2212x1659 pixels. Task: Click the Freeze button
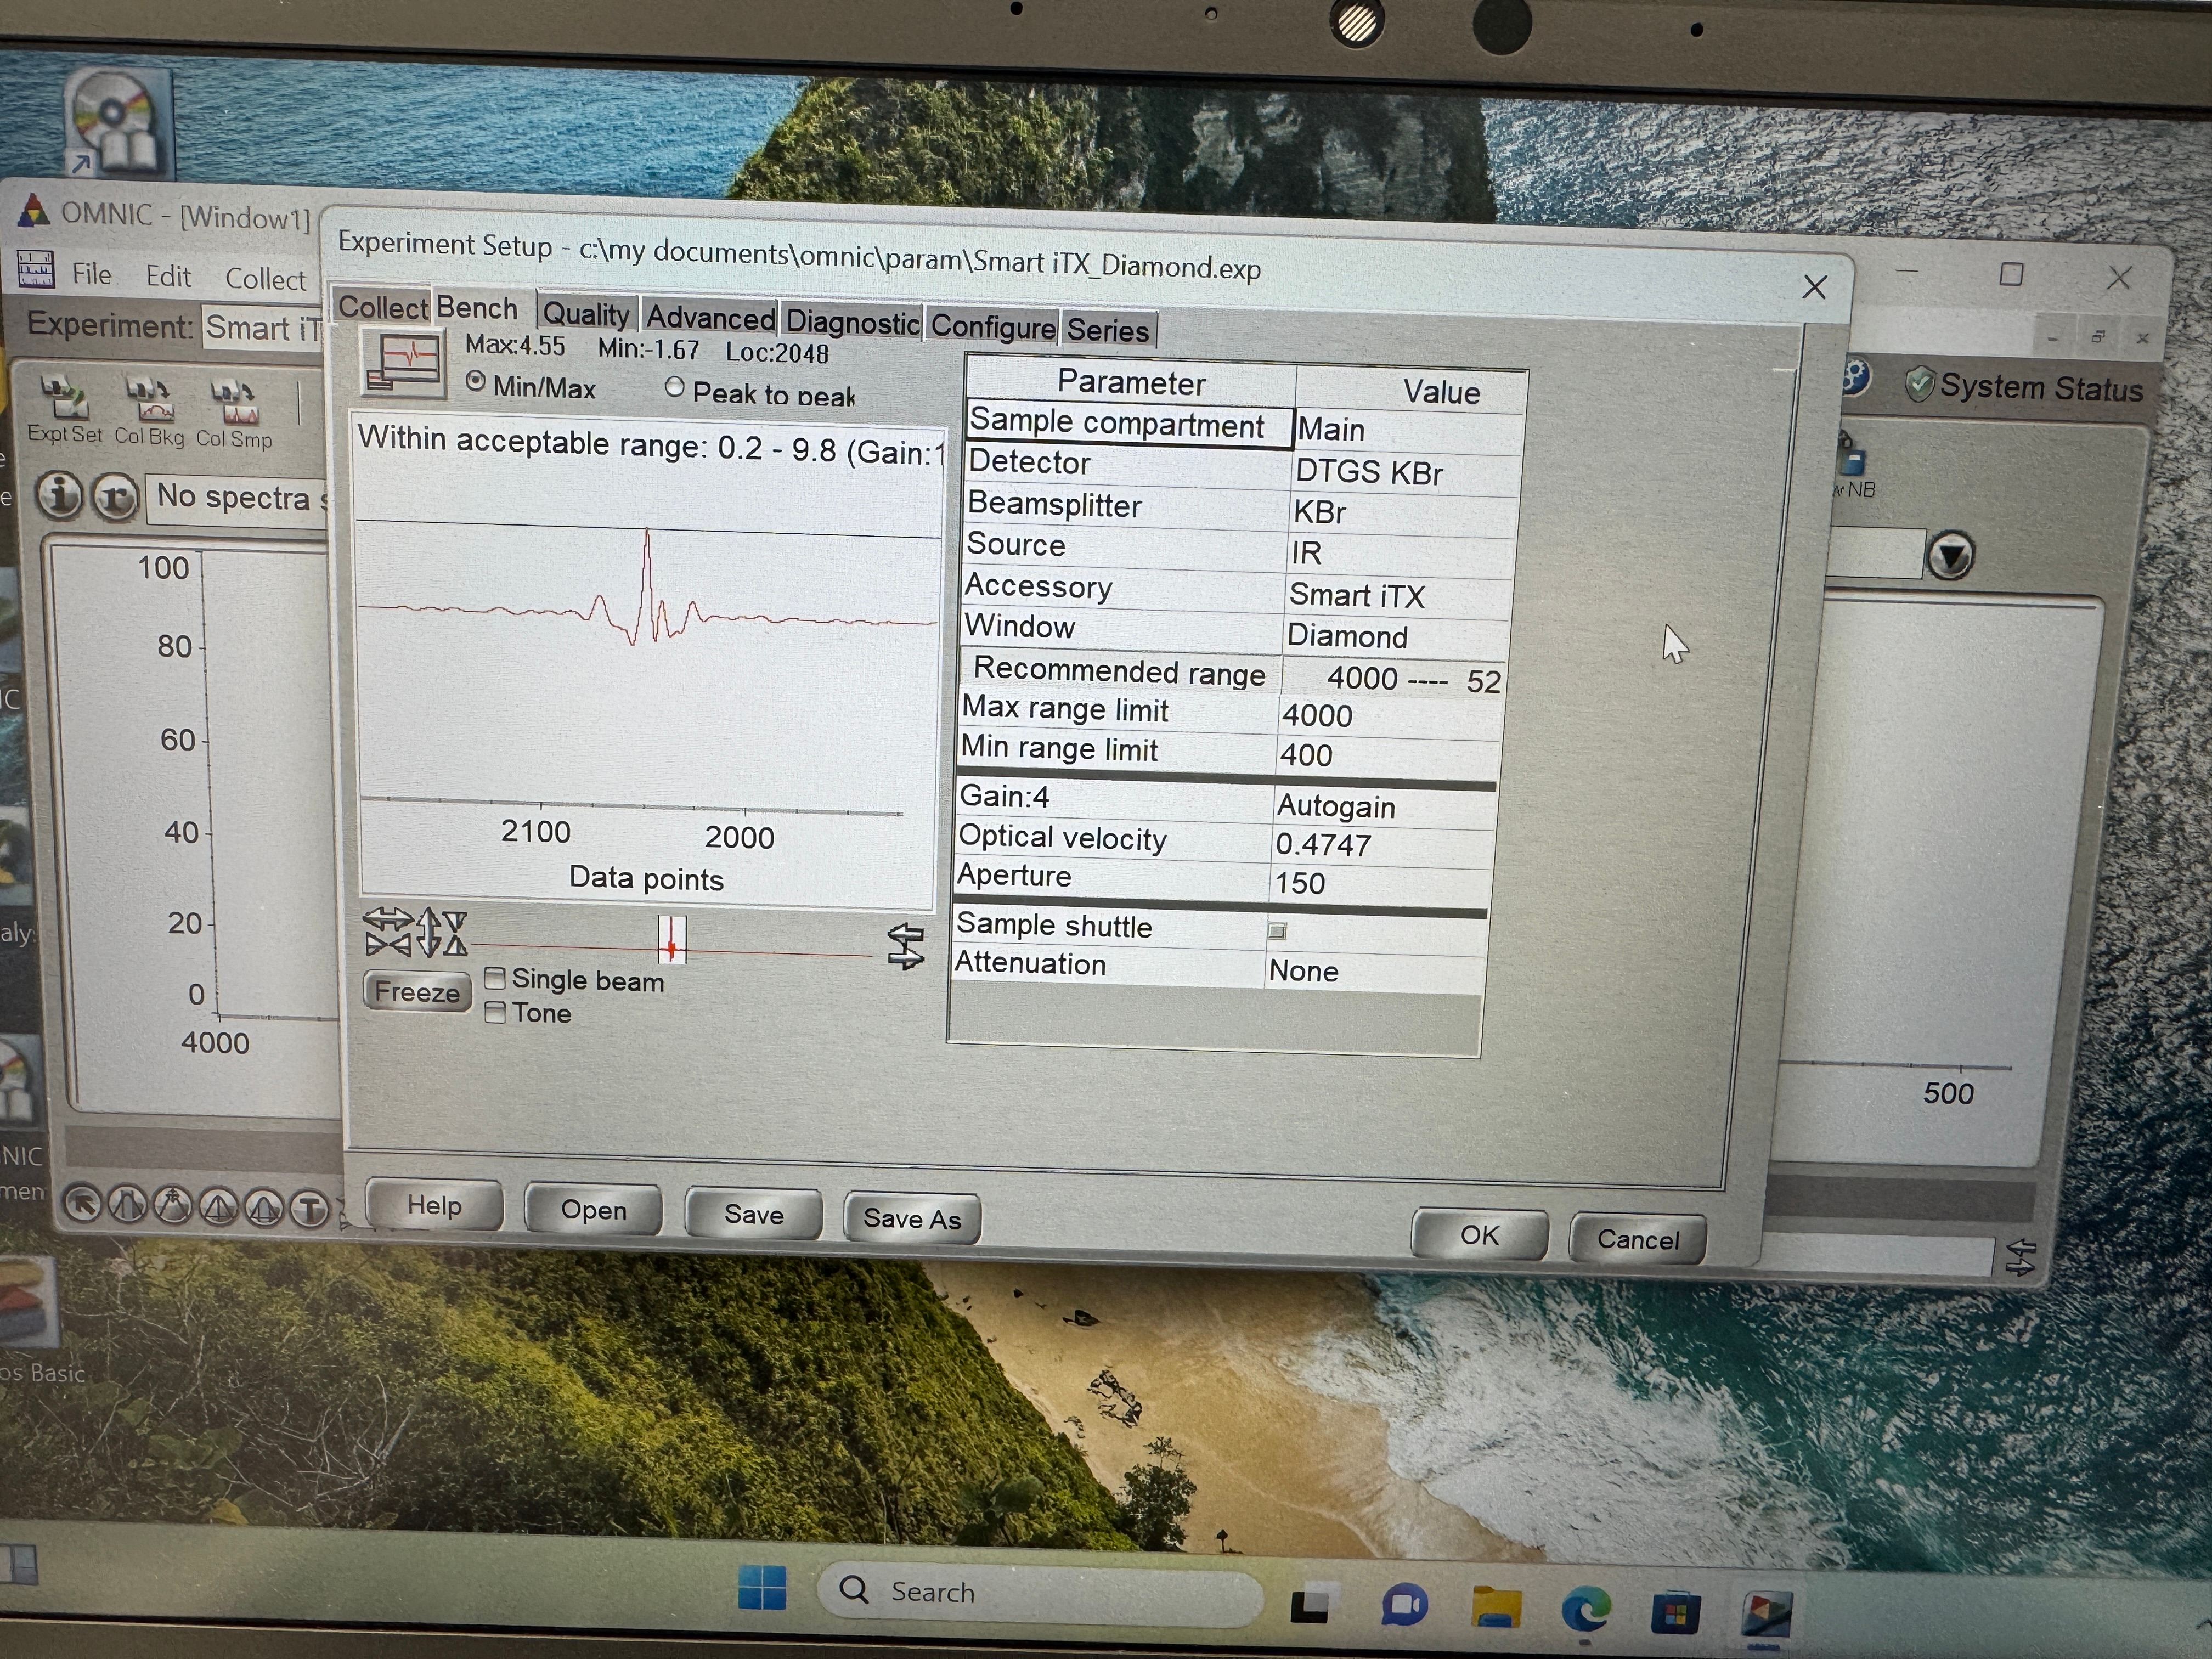click(417, 992)
